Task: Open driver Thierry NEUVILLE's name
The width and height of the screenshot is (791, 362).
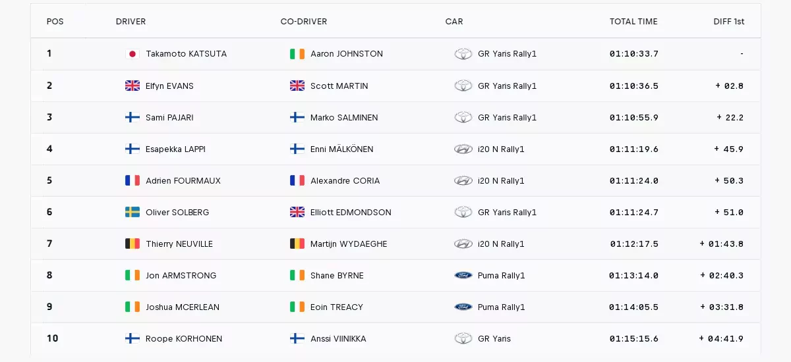Action: (179, 244)
